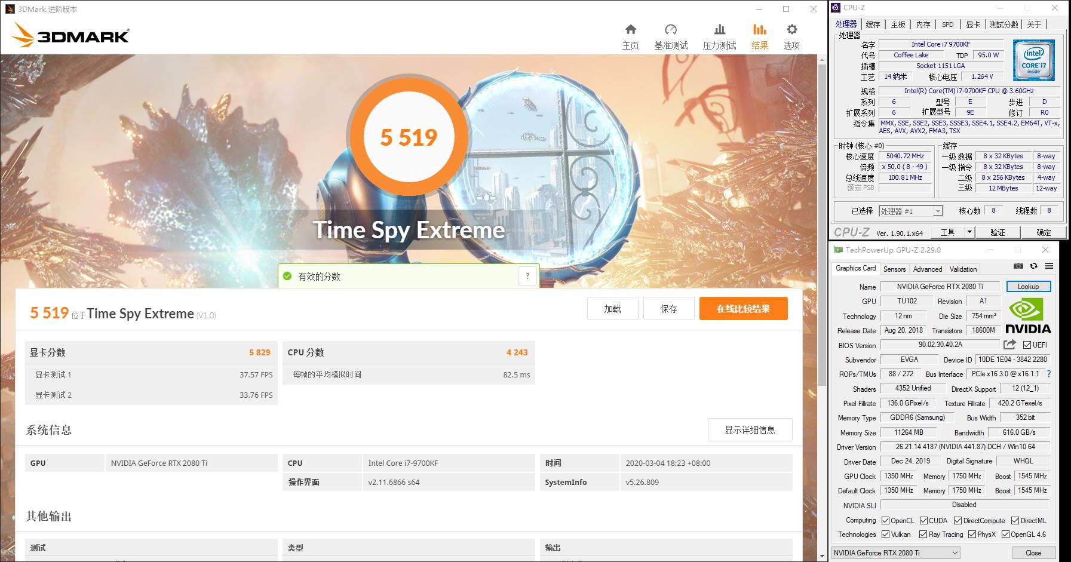
Task: Switch to the 内存 tab in CPU-Z
Action: coord(923,24)
